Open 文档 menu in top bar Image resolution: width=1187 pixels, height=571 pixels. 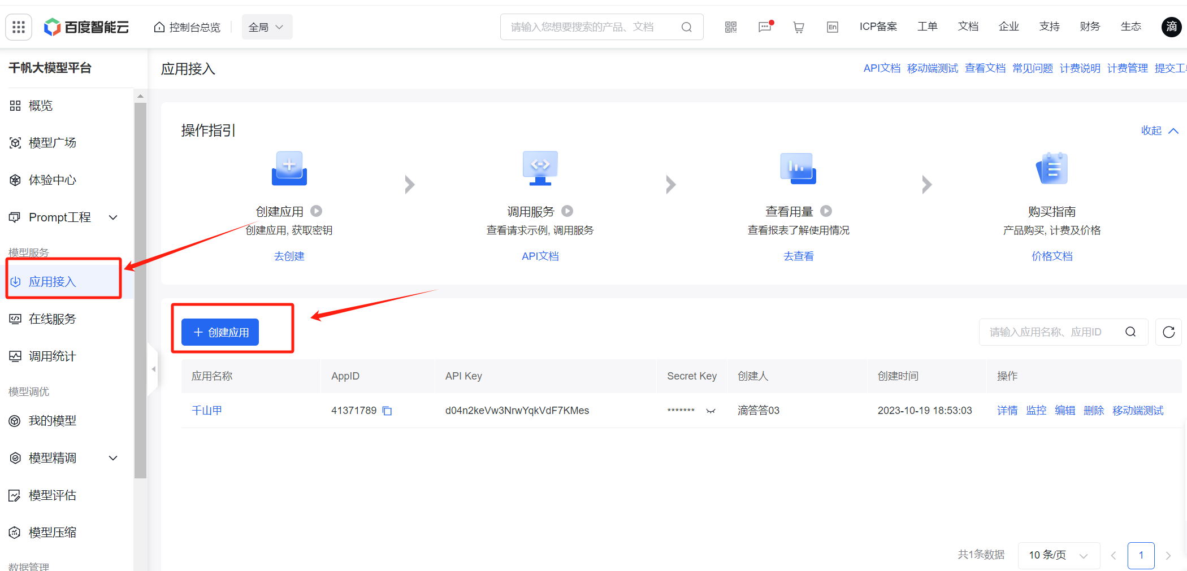pos(968,27)
